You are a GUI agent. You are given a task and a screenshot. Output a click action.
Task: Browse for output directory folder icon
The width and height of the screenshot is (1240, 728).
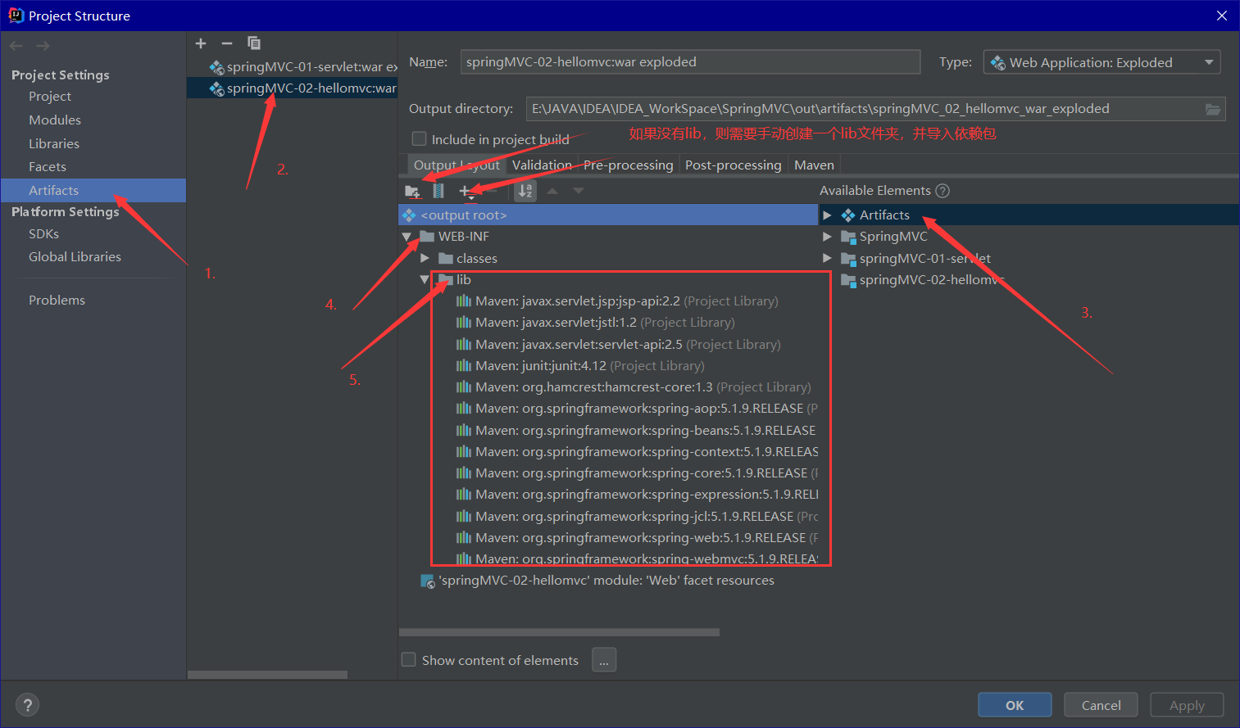pyautogui.click(x=1213, y=109)
